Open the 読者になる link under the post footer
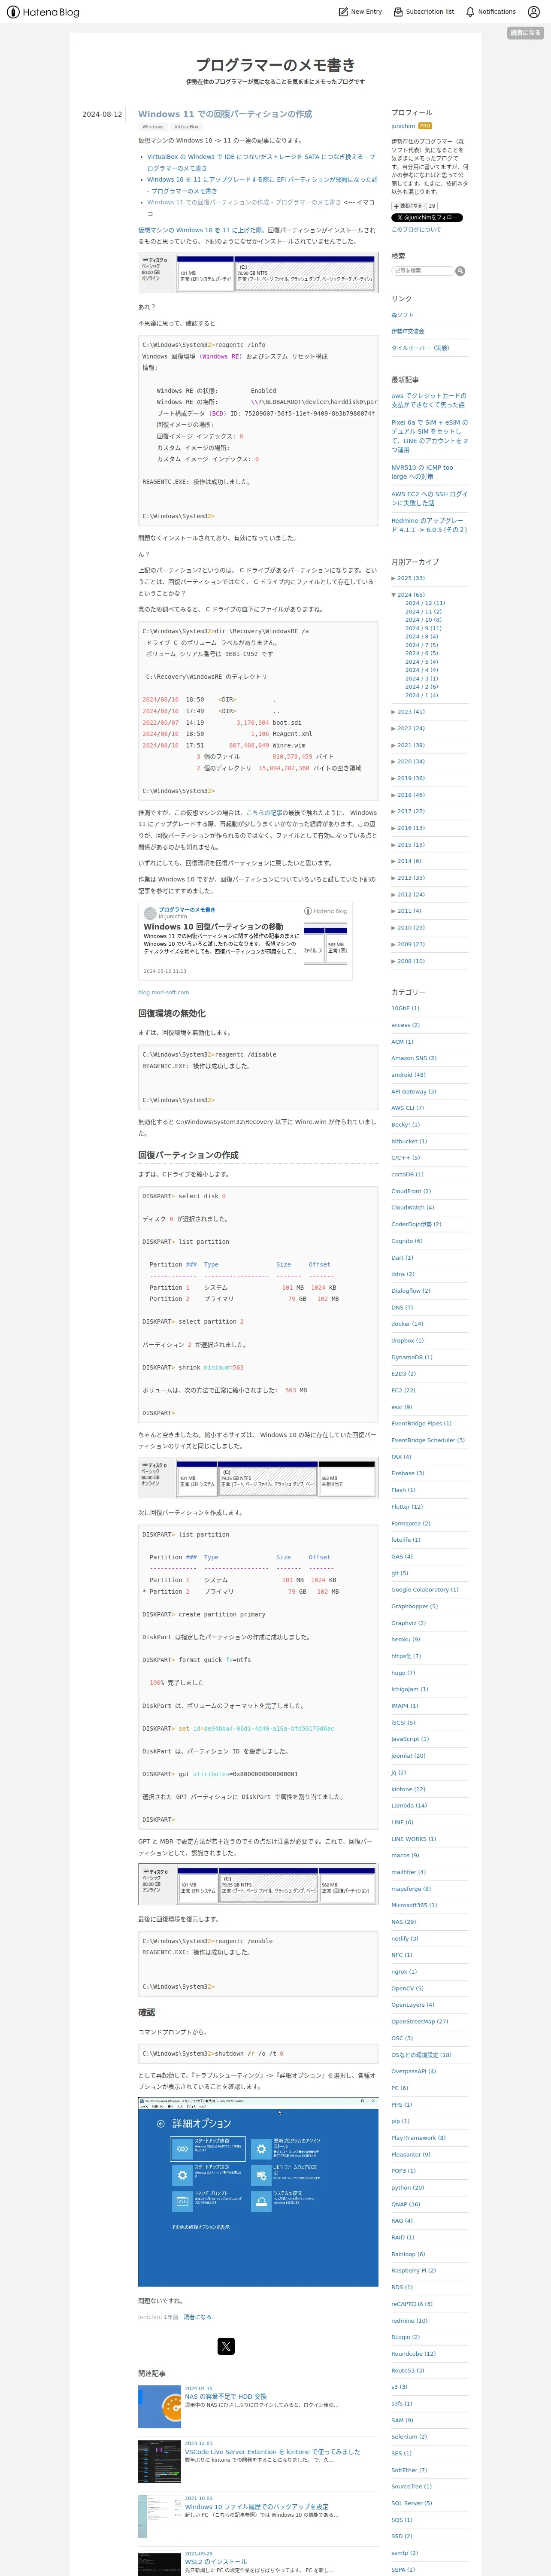551x2576 pixels. [x=197, y=2317]
